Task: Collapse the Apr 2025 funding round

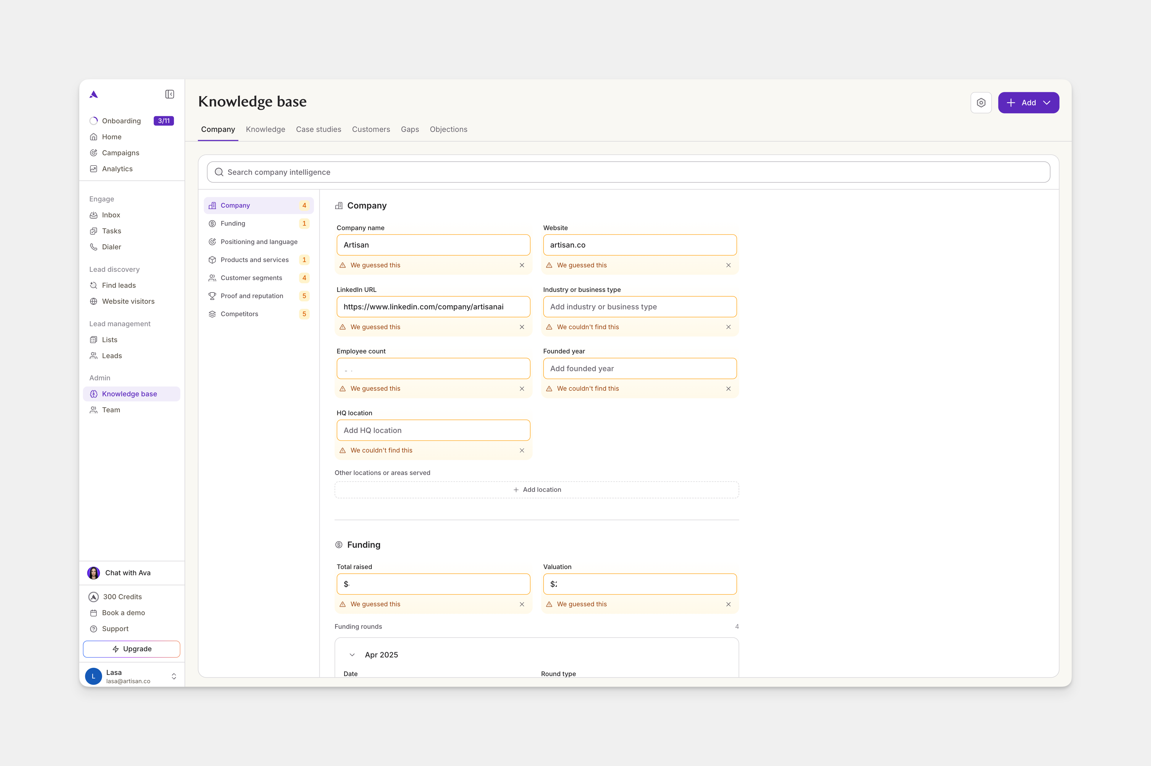Action: (x=352, y=655)
